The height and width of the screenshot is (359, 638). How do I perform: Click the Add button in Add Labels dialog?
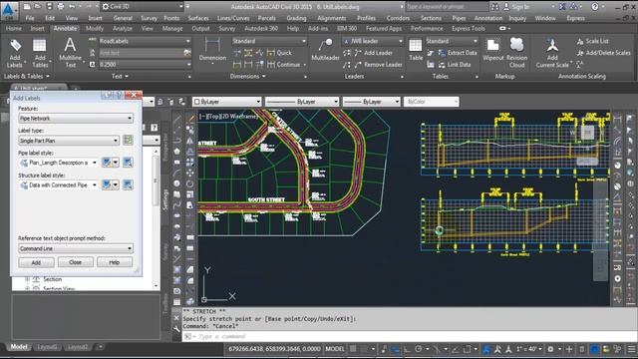coord(36,262)
